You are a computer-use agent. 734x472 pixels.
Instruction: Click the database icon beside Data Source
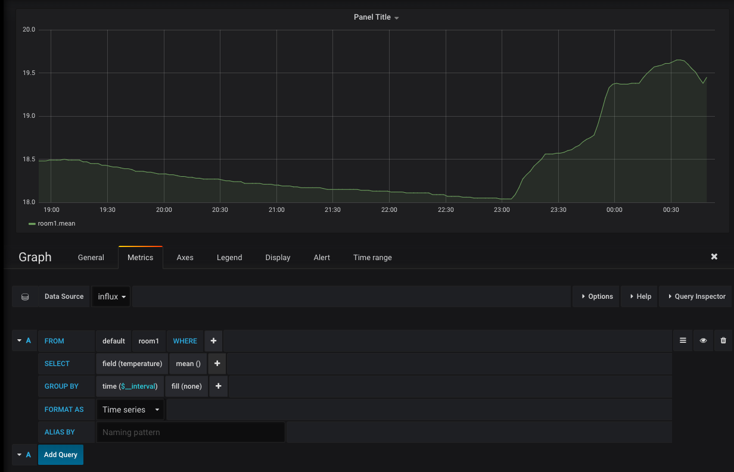[x=25, y=296]
